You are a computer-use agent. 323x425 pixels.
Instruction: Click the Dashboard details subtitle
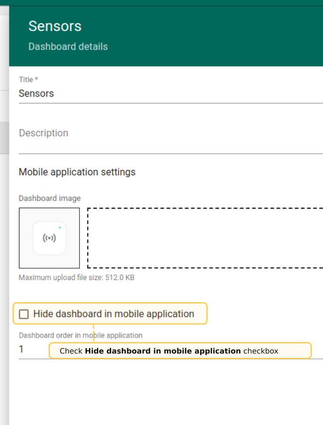click(68, 47)
